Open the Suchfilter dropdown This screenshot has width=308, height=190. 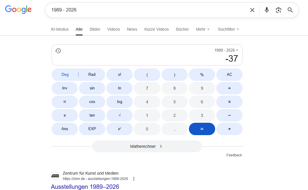pos(228,29)
